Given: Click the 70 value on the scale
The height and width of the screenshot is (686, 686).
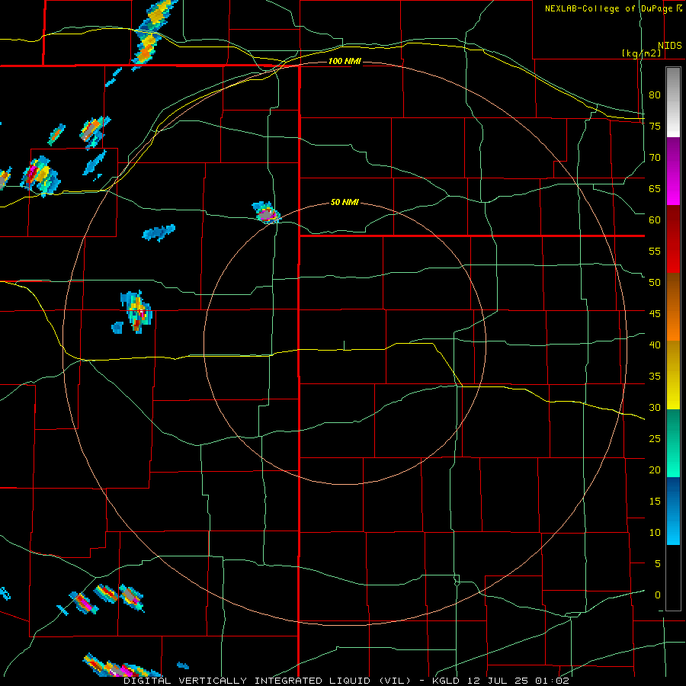Looking at the screenshot, I should tap(655, 158).
